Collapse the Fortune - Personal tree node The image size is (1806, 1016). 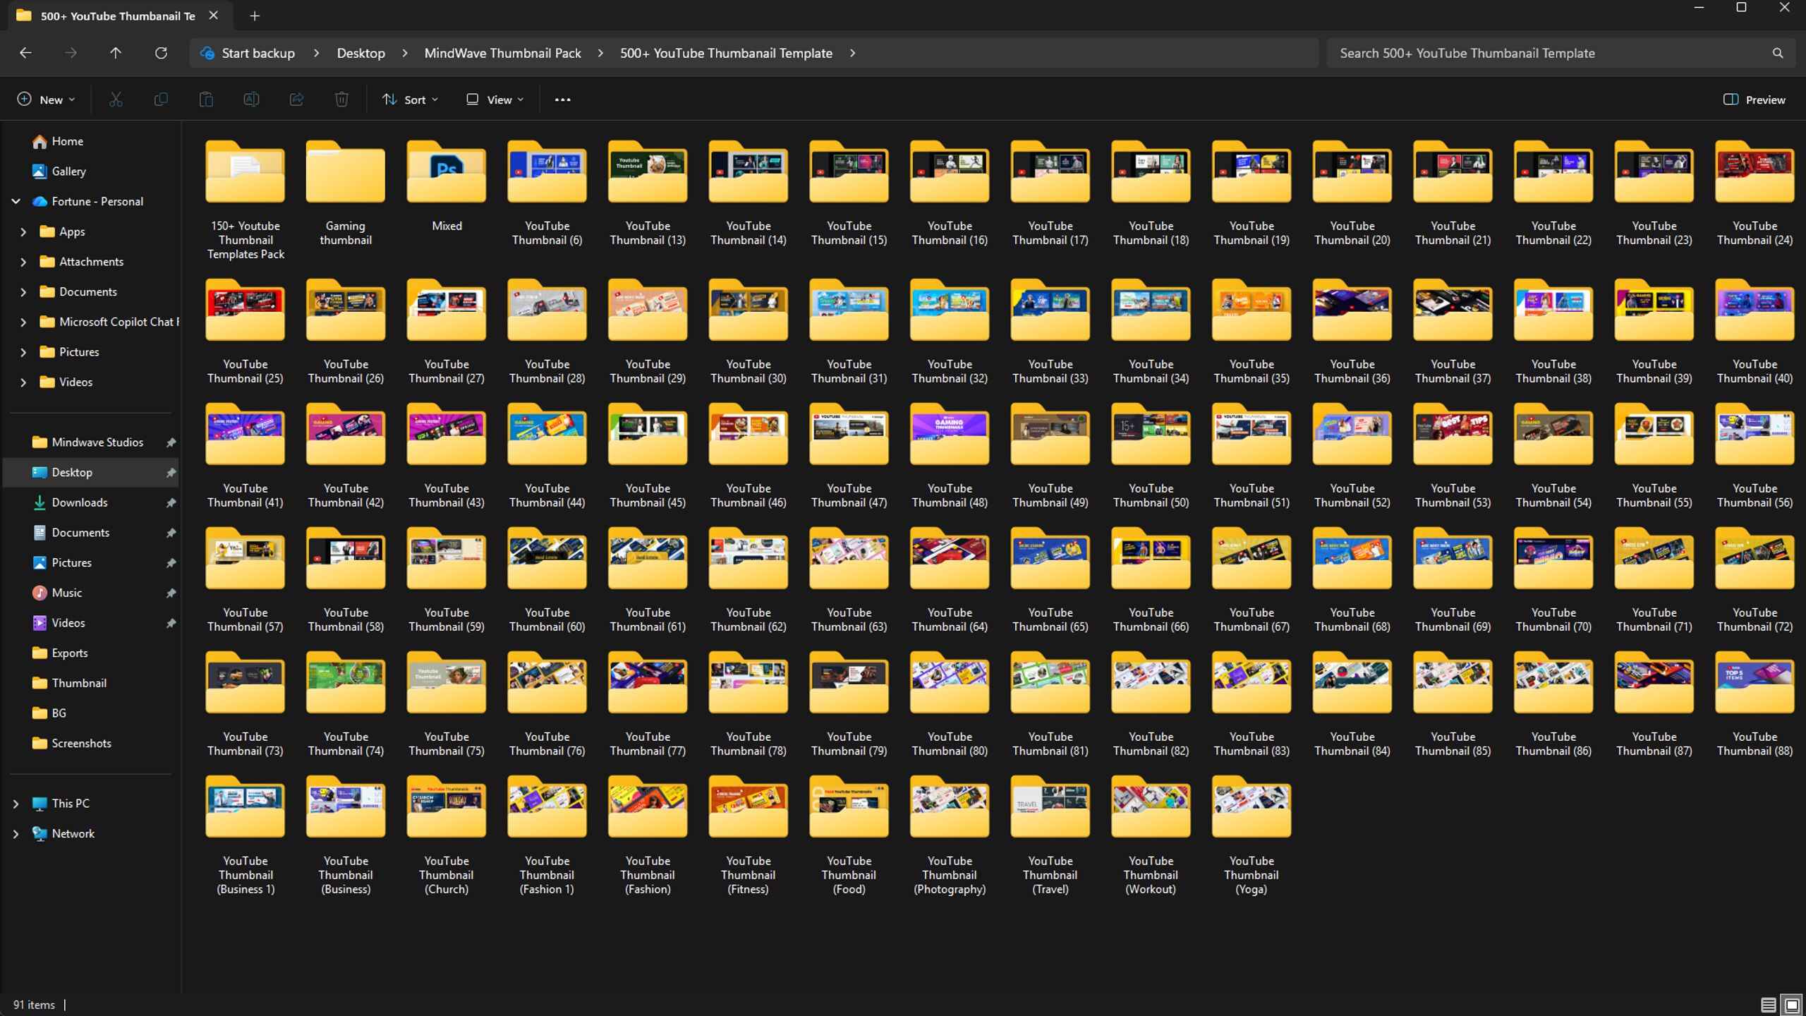(16, 201)
